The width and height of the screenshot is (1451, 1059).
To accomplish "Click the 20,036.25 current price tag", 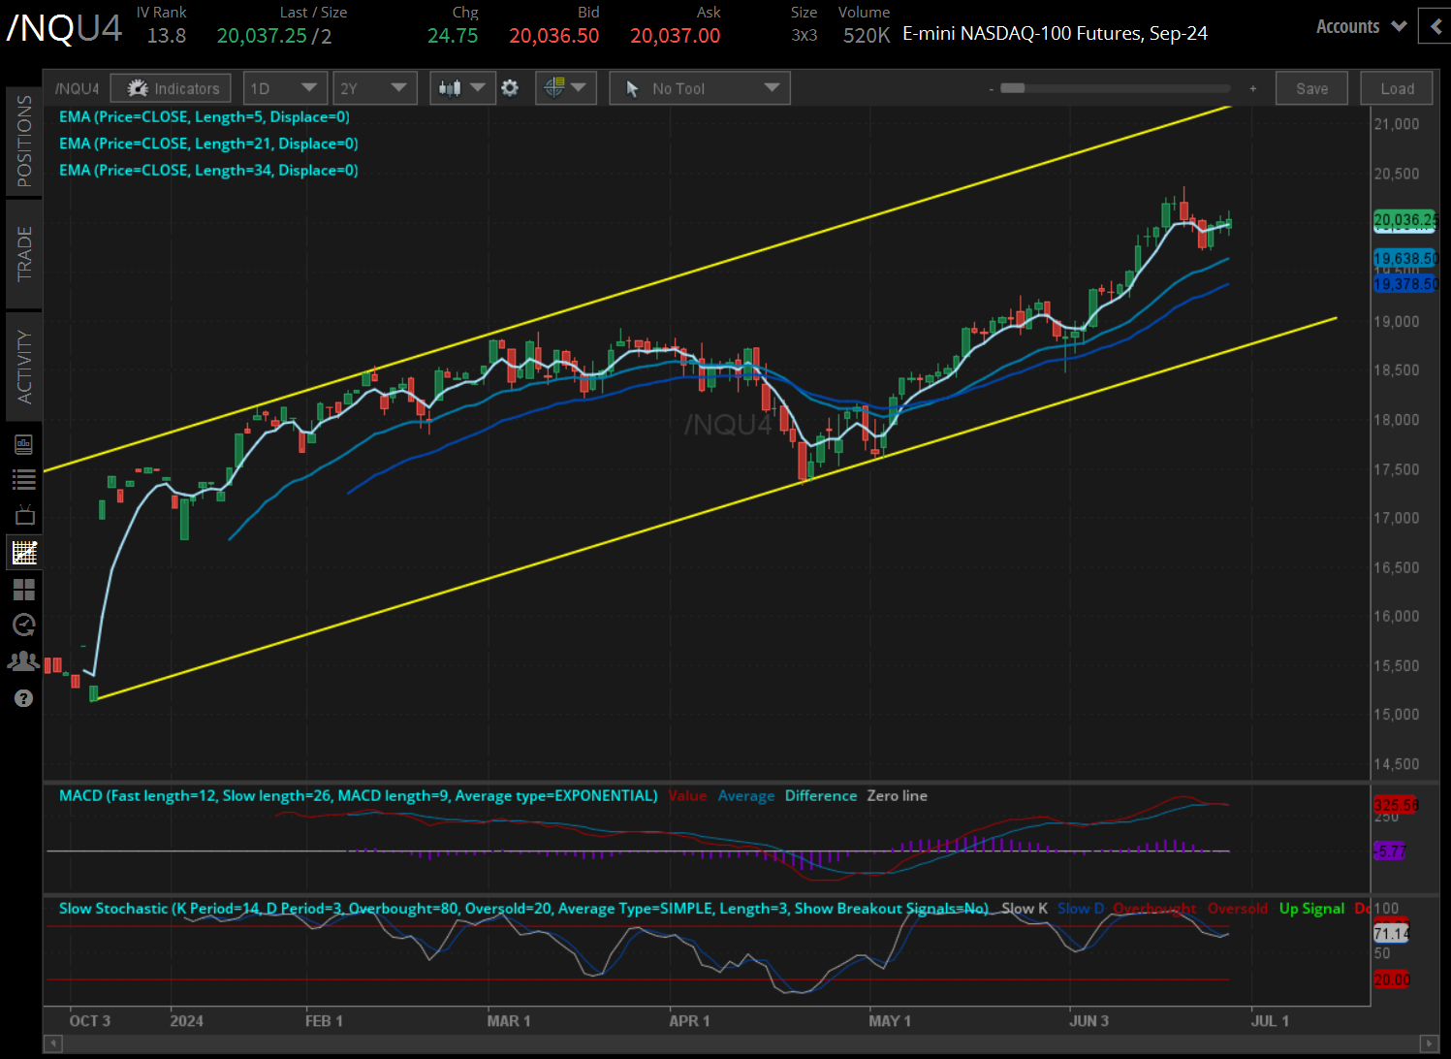I will [1405, 220].
